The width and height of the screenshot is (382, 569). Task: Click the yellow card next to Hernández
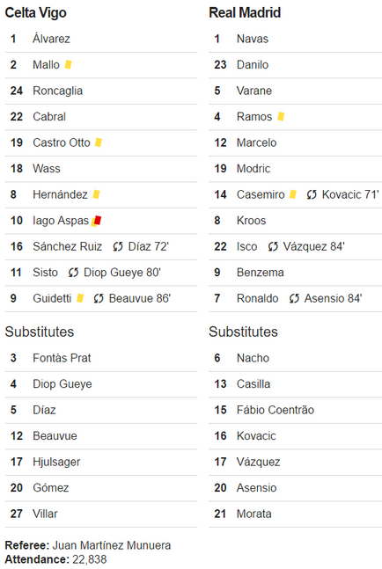(96, 194)
